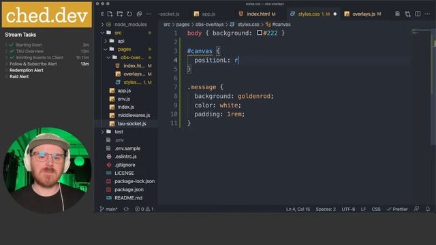The width and height of the screenshot is (436, 245).
Task: Collapse the src folder
Action: click(x=127, y=33)
